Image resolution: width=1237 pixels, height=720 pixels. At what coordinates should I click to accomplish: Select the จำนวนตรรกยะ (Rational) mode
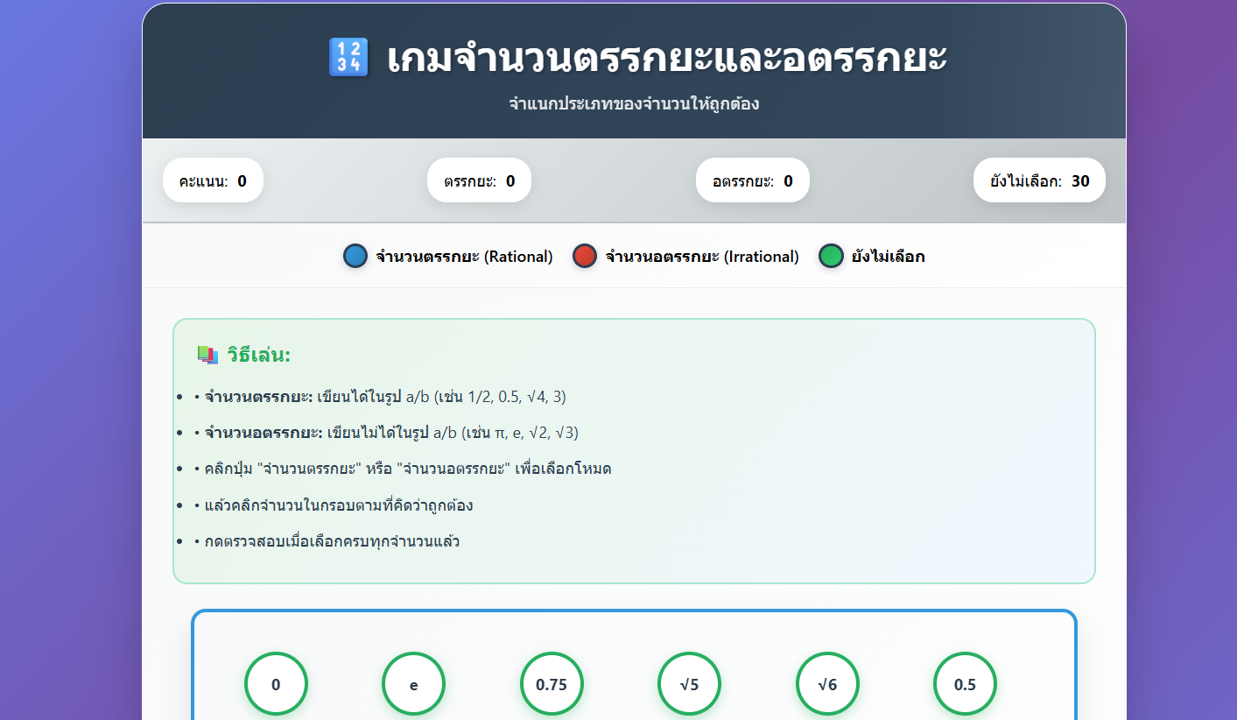tap(448, 257)
